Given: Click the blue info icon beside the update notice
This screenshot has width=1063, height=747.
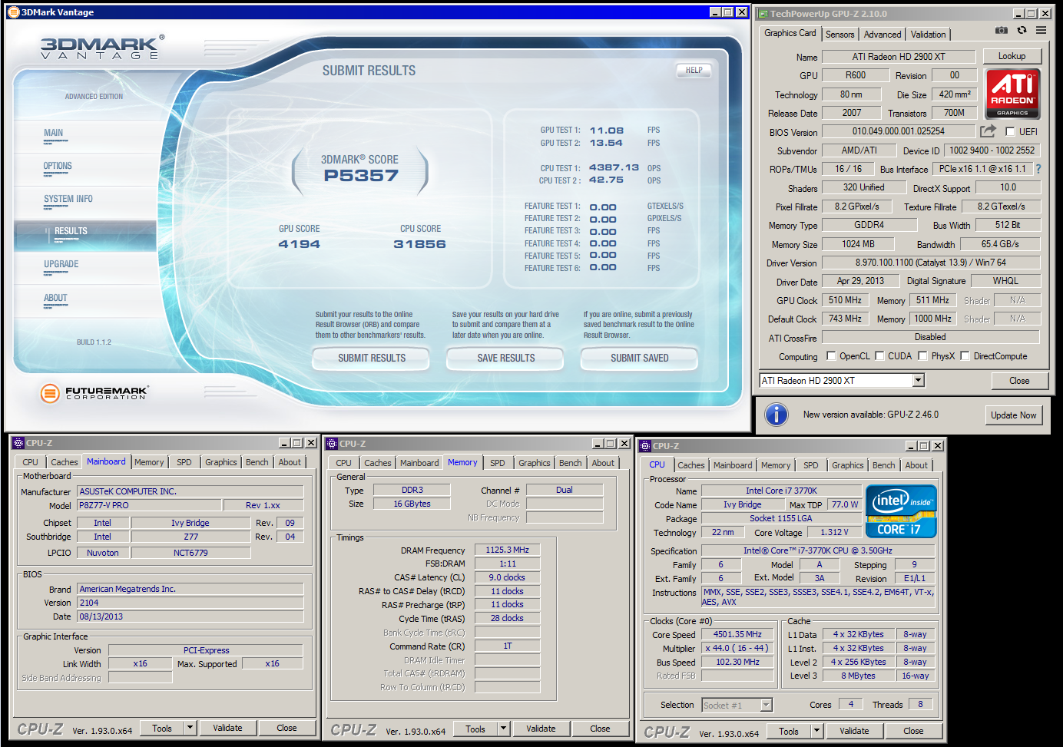Looking at the screenshot, I should pos(777,415).
